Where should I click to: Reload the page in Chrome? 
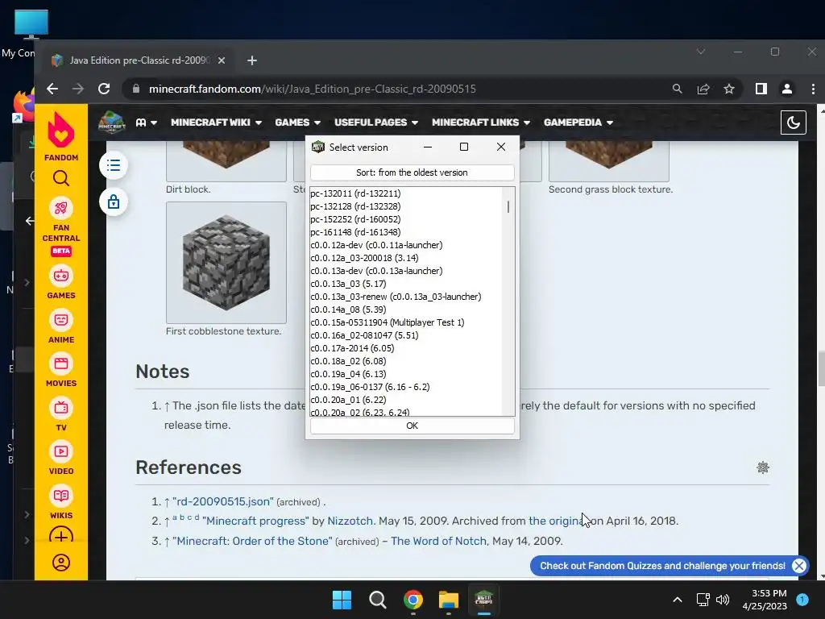[104, 89]
